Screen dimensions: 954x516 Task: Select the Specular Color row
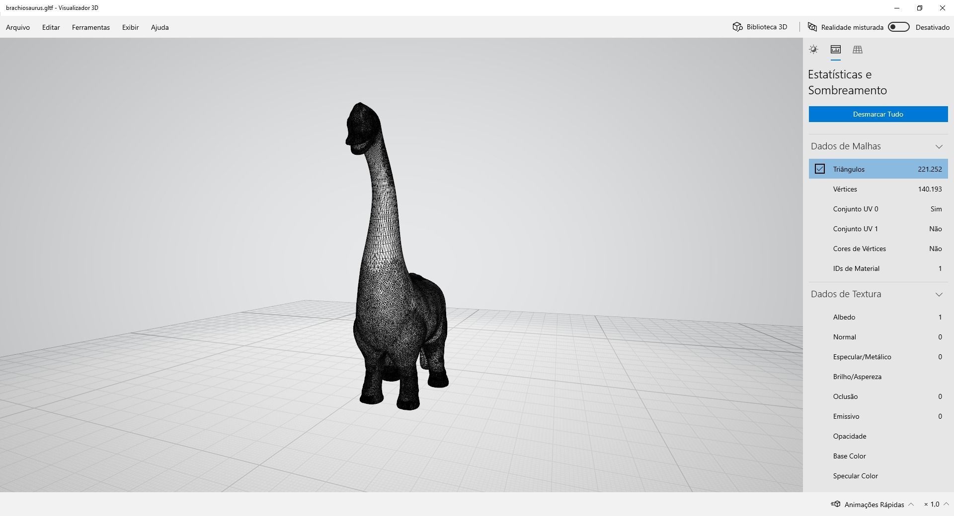878,476
